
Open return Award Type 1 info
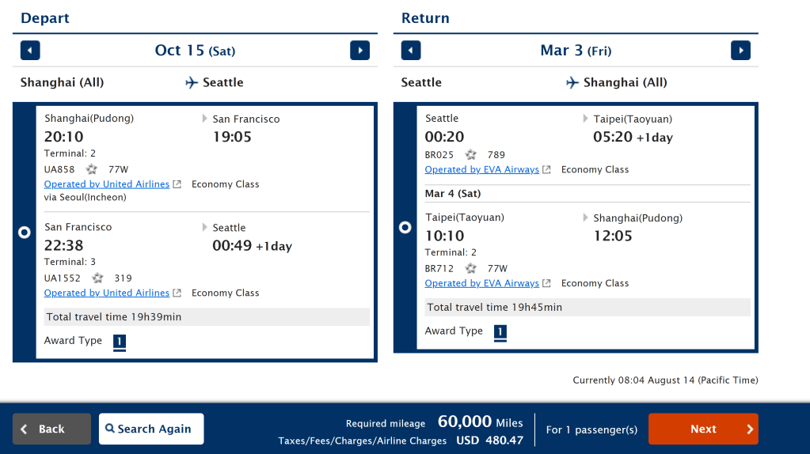coord(500,332)
